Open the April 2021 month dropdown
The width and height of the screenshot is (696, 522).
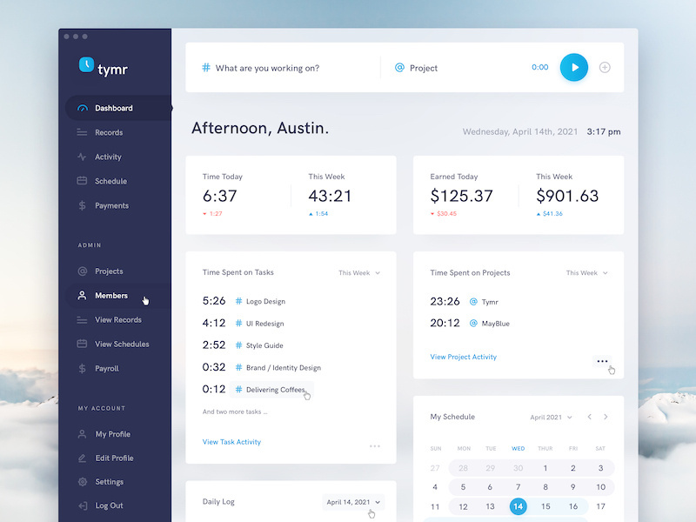(551, 418)
